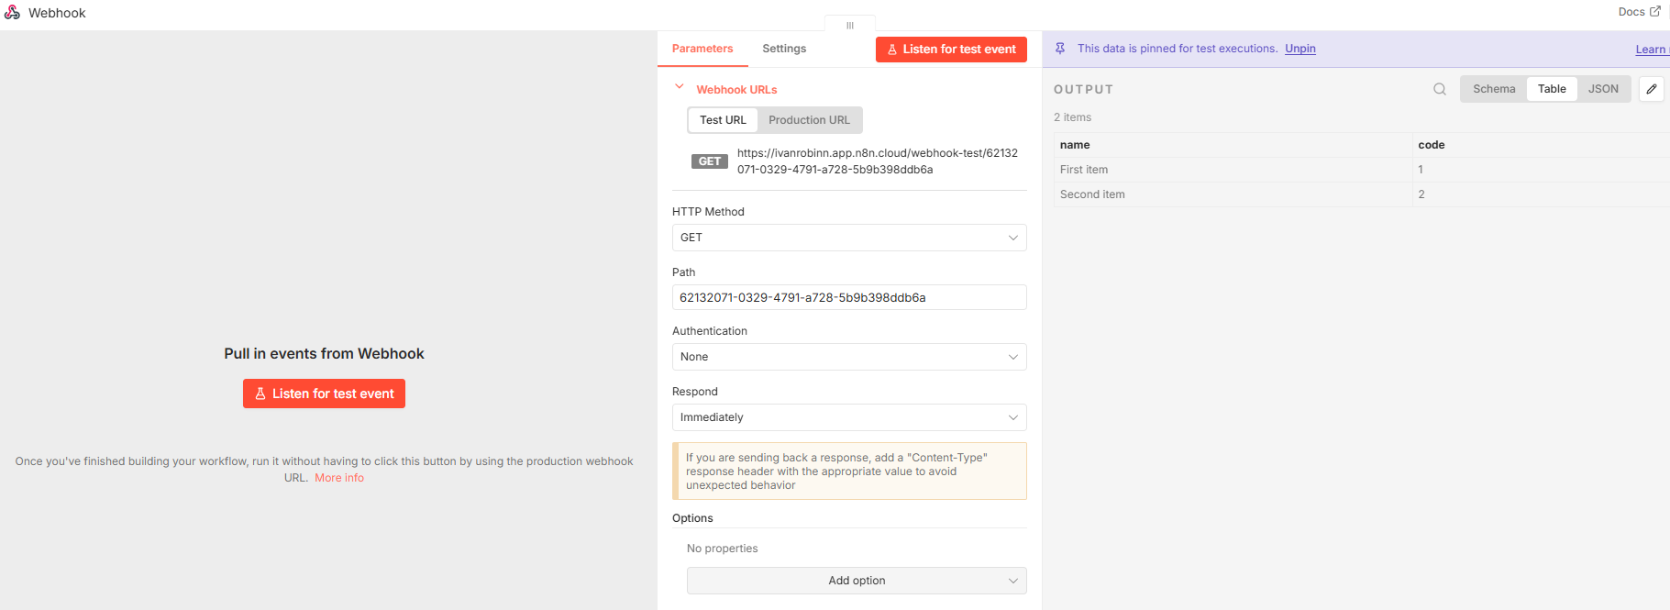The width and height of the screenshot is (1670, 610).
Task: Click the Unpin link
Action: click(x=1300, y=49)
